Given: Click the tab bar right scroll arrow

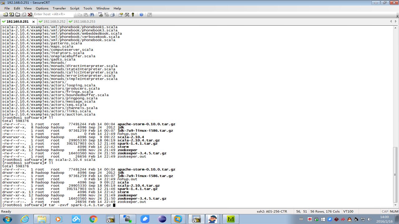Looking at the screenshot, I should pos(396,21).
